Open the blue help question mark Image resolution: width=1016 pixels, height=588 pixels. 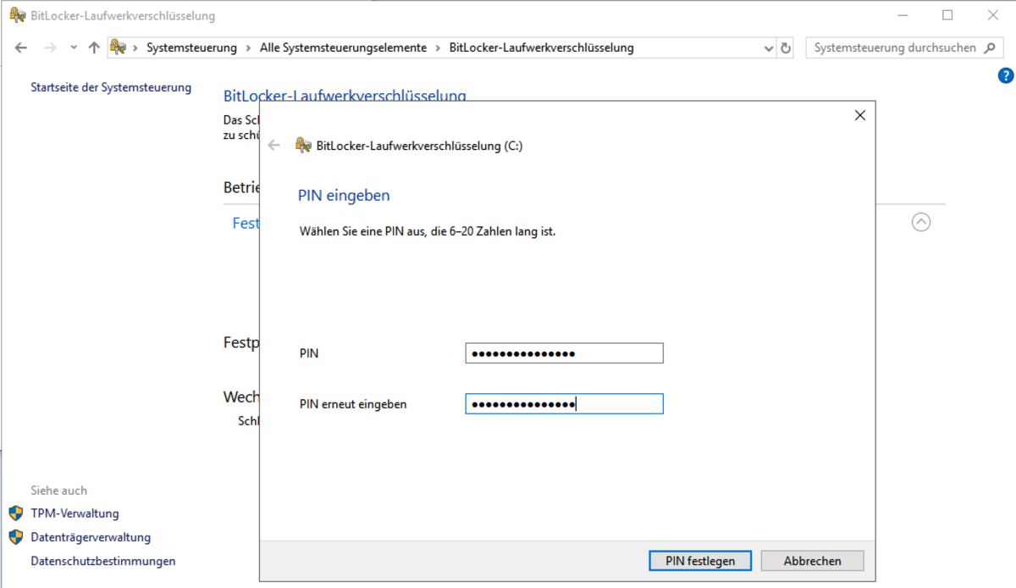pyautogui.click(x=1006, y=76)
